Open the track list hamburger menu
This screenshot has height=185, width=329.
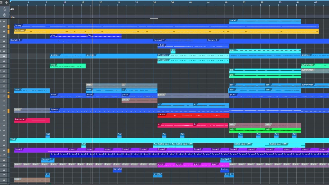pyautogui.click(x=1, y=3)
